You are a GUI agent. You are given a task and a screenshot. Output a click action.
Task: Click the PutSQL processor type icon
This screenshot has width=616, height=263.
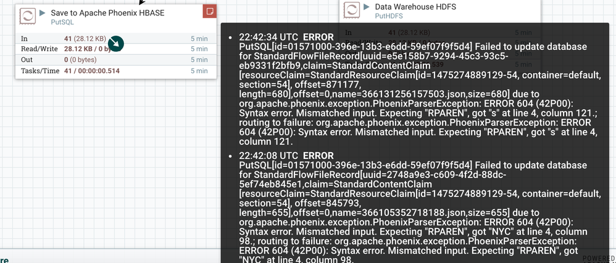[x=28, y=17]
